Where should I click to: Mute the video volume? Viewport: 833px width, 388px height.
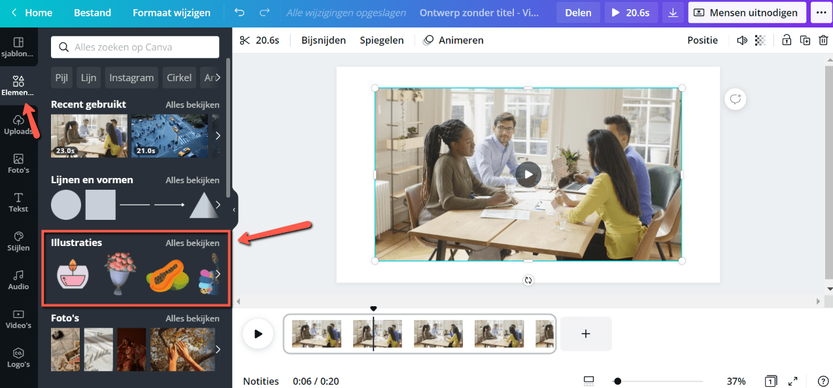pos(741,41)
